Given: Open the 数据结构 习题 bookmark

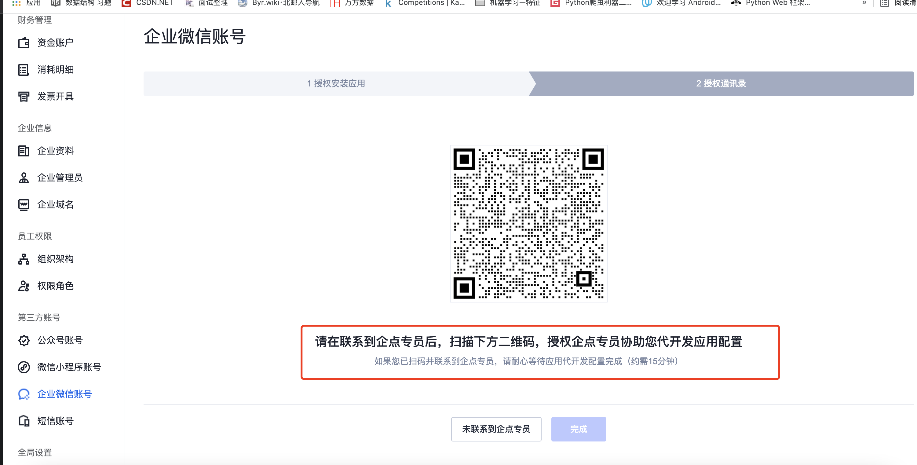Looking at the screenshot, I should coord(81,3).
